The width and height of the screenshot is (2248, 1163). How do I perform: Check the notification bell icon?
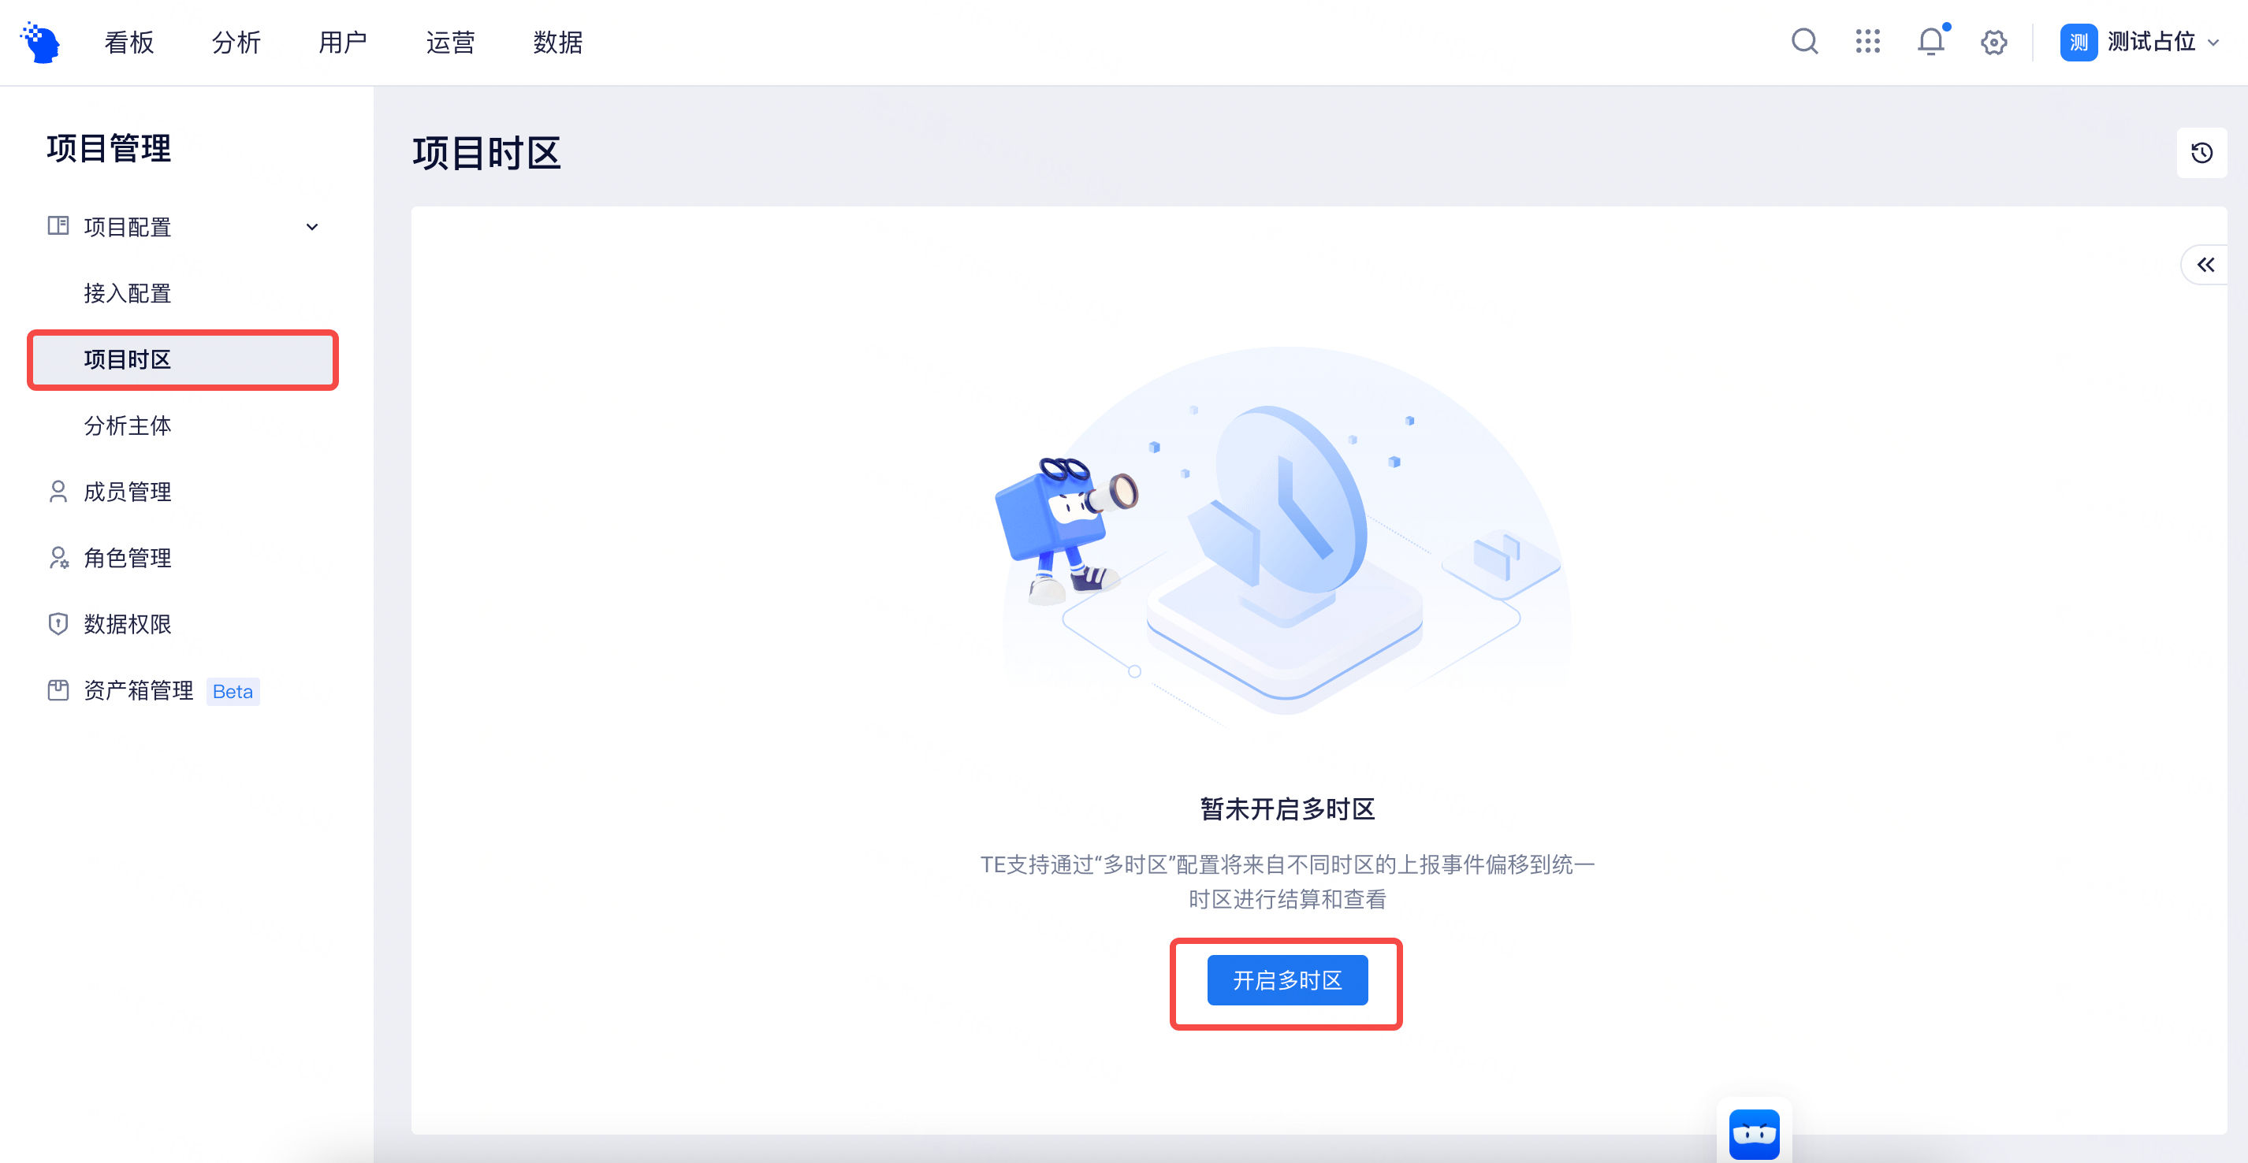click(1931, 41)
